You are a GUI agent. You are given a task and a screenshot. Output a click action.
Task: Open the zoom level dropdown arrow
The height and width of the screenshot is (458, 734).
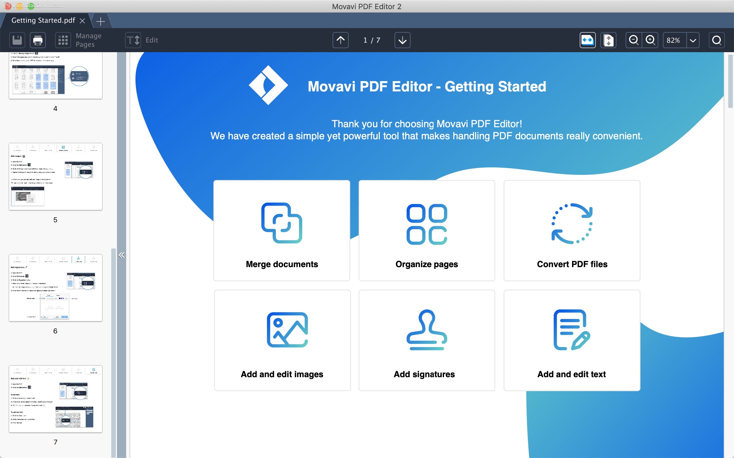pyautogui.click(x=693, y=40)
